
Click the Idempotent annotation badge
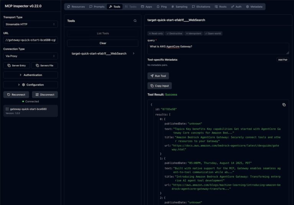point(194,34)
